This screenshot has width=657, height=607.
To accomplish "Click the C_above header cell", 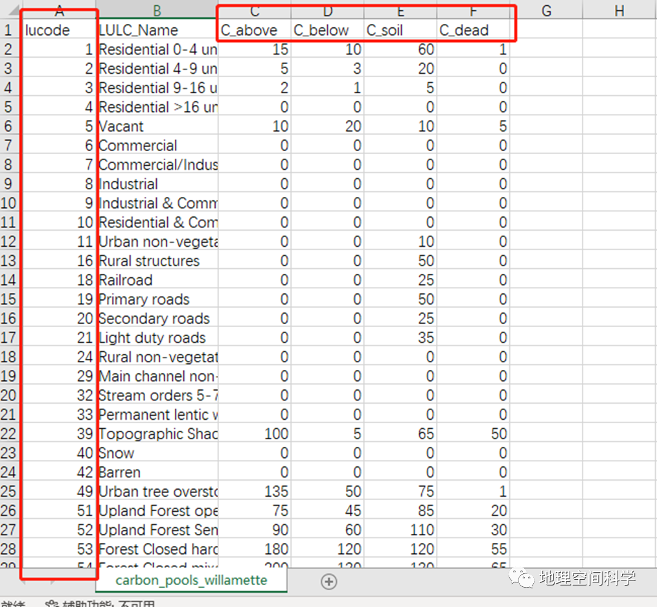I will point(255,30).
